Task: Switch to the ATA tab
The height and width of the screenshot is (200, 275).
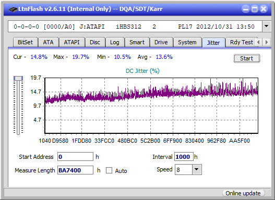Action: pos(48,42)
